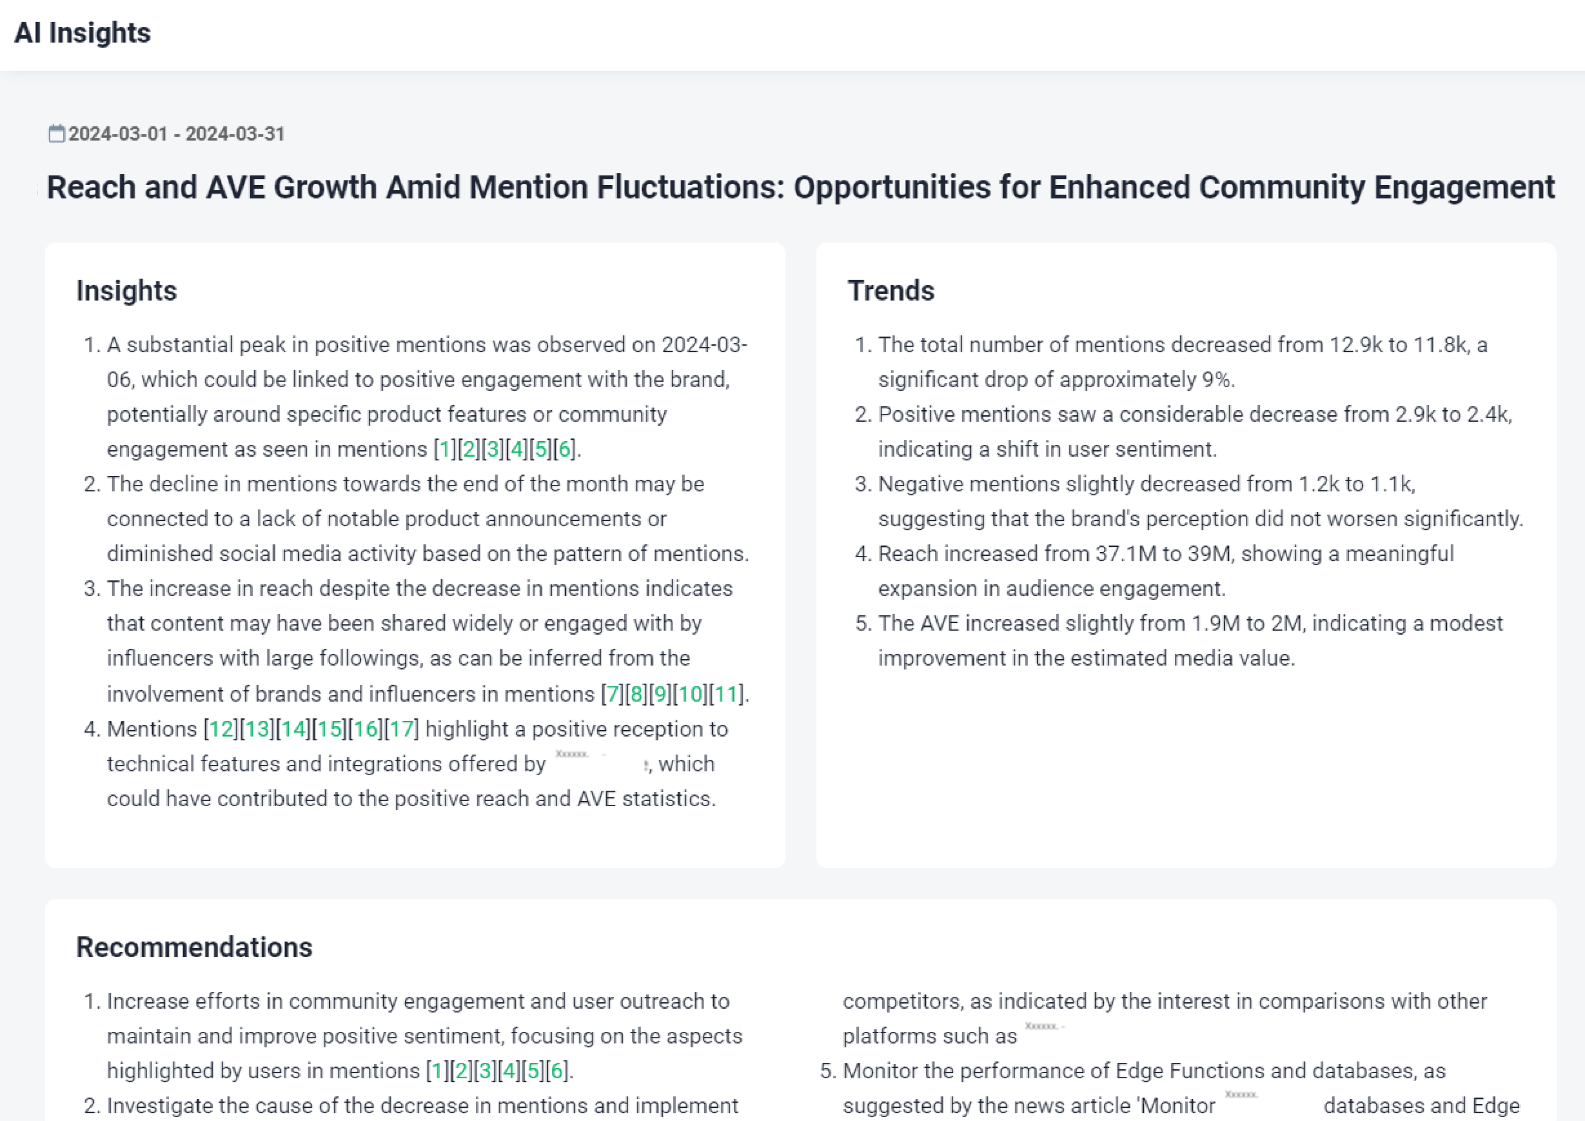
Task: Open citation [7] in the Insights list
Action: [x=612, y=694]
